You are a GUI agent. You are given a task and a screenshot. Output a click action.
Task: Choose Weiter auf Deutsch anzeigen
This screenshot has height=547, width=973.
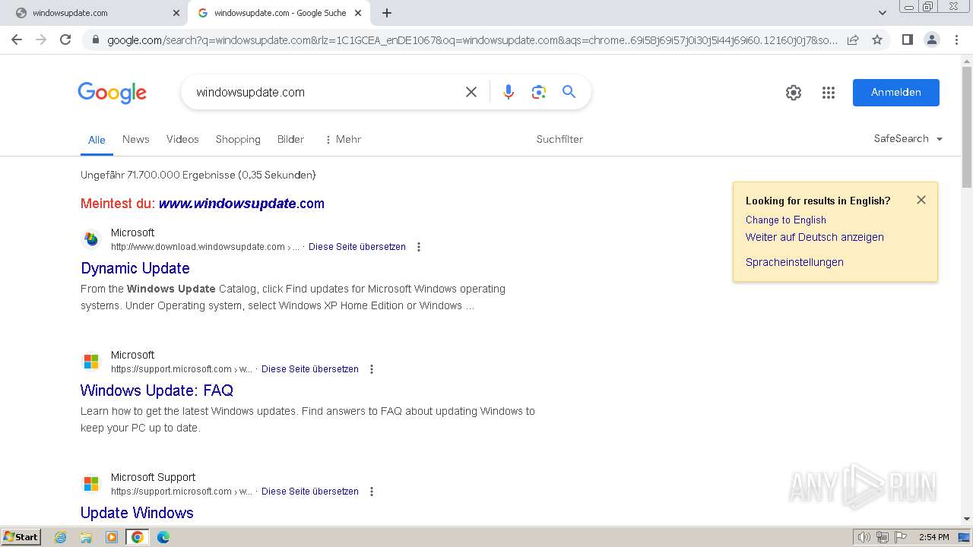(x=815, y=237)
